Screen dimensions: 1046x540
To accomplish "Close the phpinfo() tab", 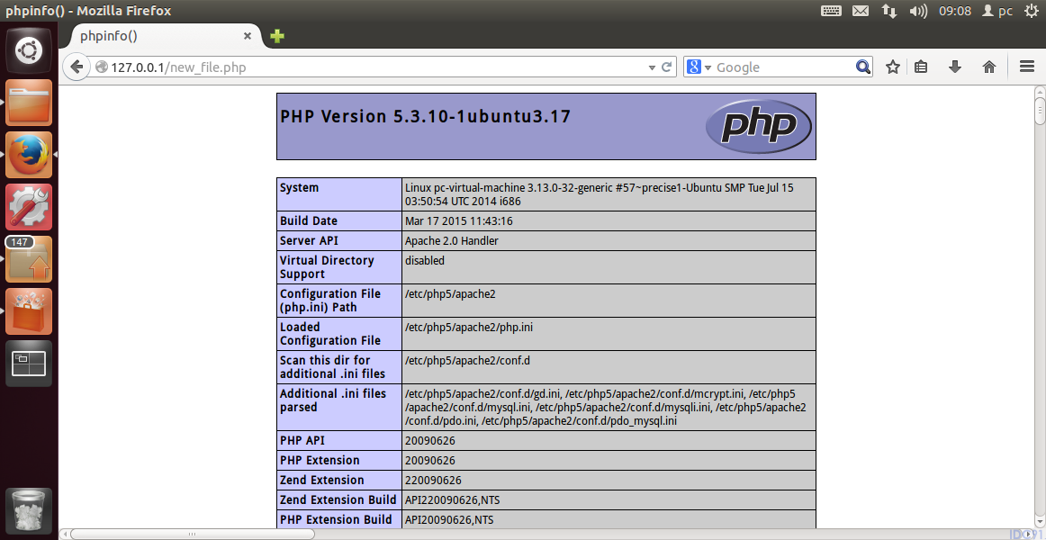I will click(x=247, y=36).
